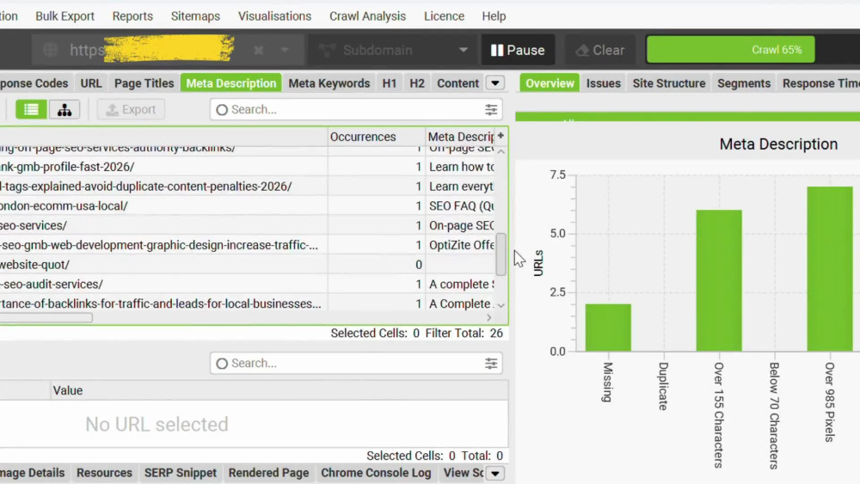Select the URL tab
The width and height of the screenshot is (860, 484).
click(91, 83)
